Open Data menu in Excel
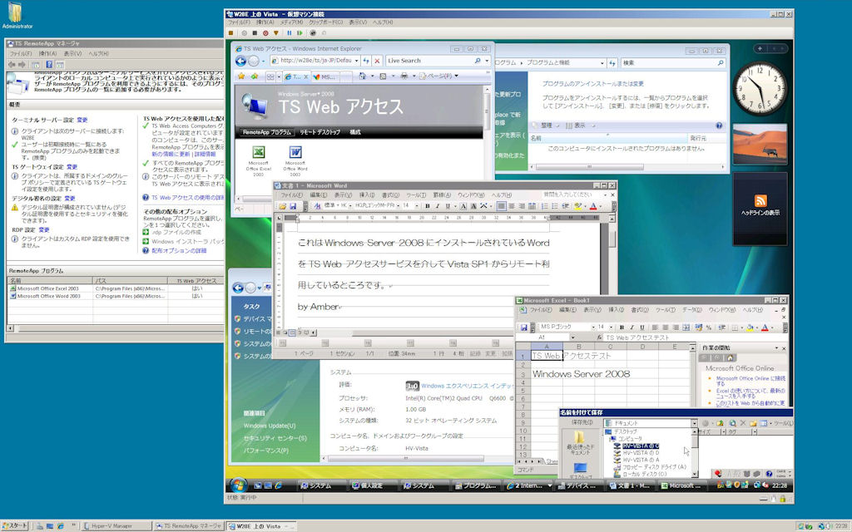 (692, 310)
